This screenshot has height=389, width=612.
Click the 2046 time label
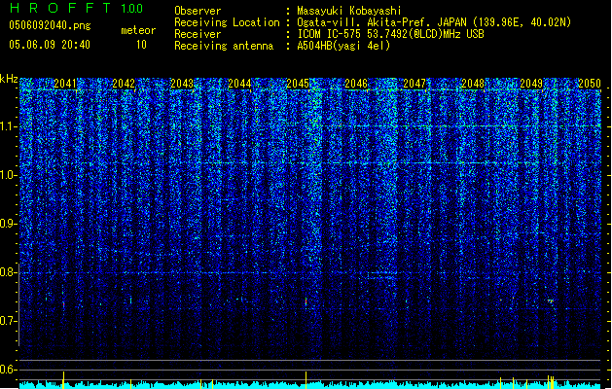coord(356,84)
